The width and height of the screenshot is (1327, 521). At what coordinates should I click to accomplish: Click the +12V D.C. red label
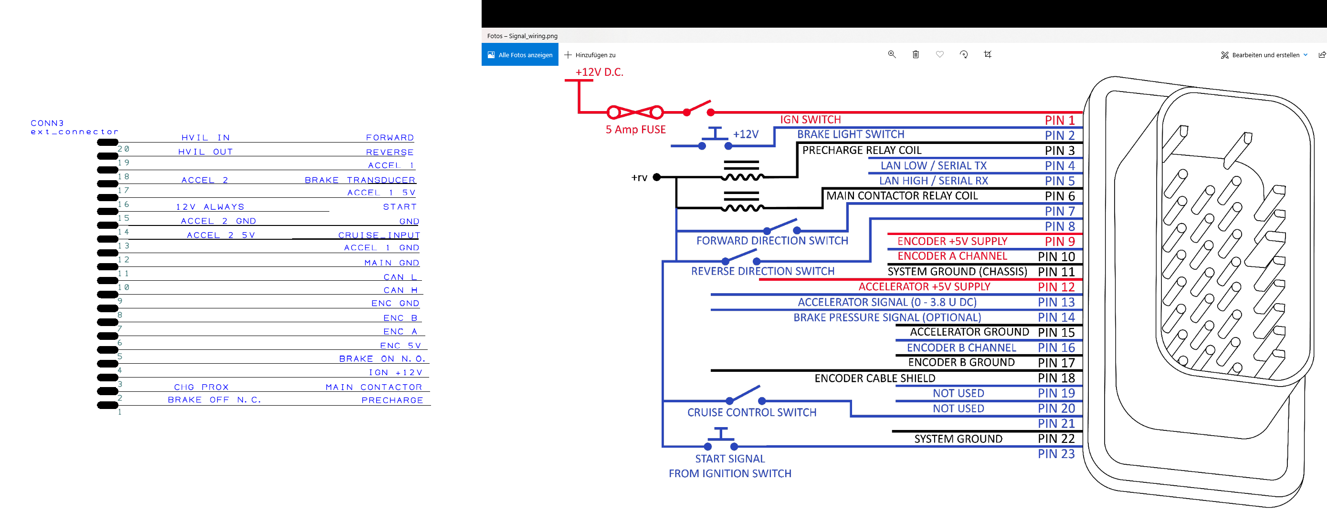[x=599, y=72]
